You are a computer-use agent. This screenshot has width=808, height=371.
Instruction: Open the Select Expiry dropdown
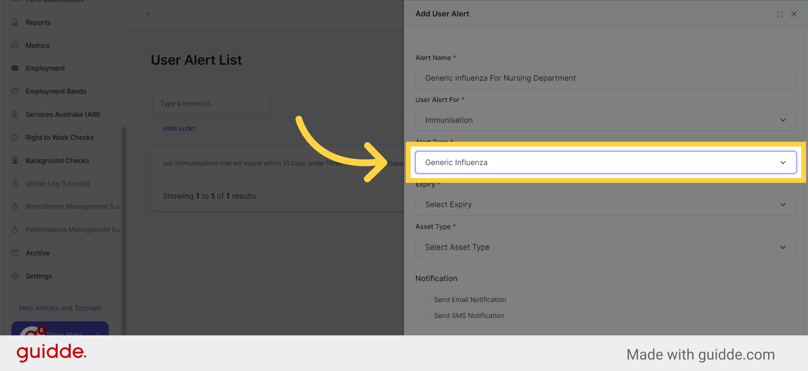pos(606,205)
